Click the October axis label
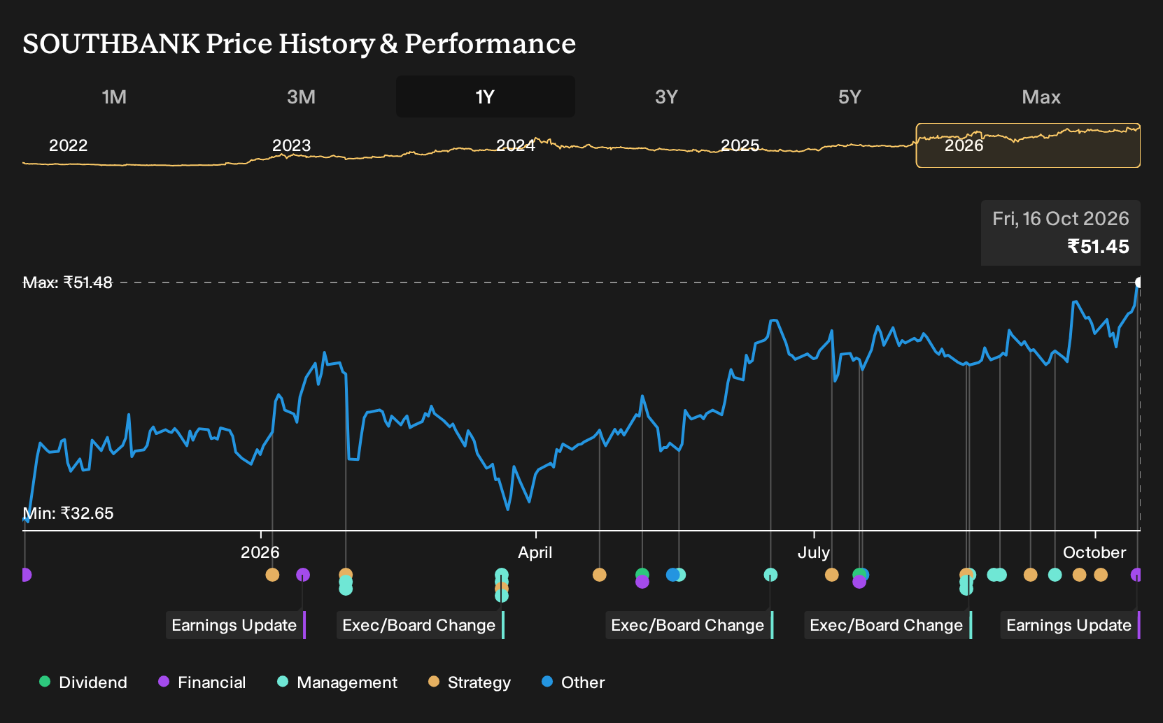Screen dimensions: 1163x723 pos(1094,552)
